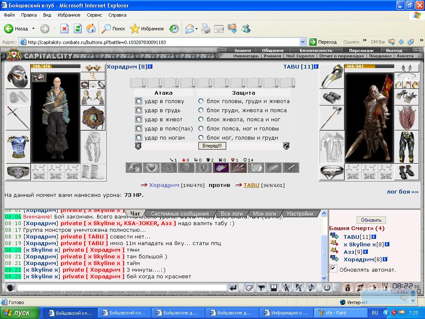Choose attack "удар в живот"

(x=139, y=119)
